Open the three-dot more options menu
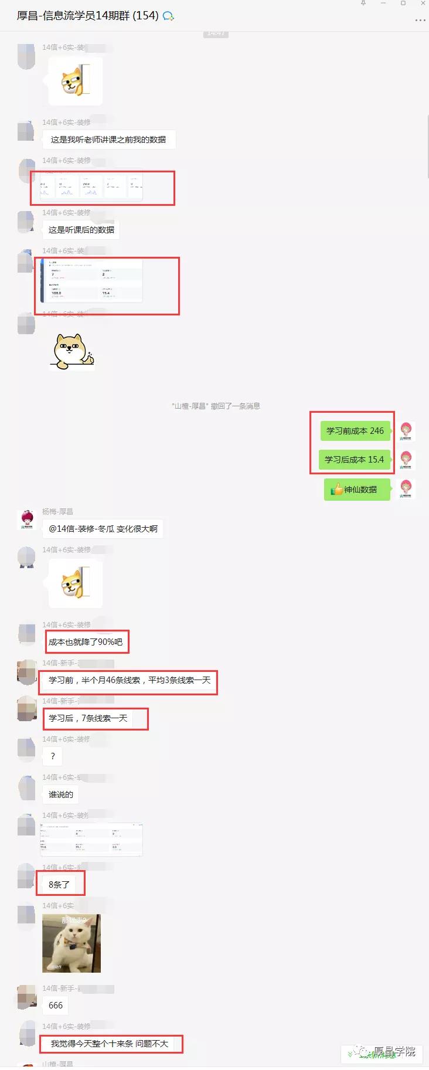Image resolution: width=429 pixels, height=1070 pixels. click(420, 20)
